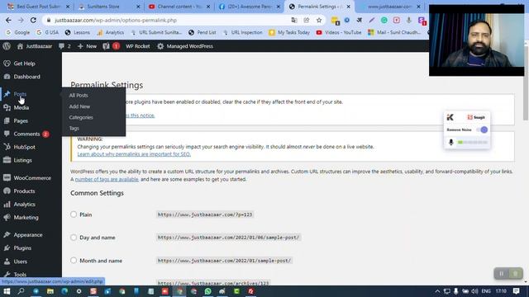Click the Krisp microphone icon

(x=451, y=142)
